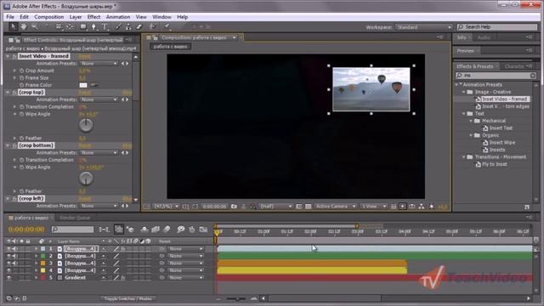
Task: Click the Search Help field
Action: coord(497,27)
